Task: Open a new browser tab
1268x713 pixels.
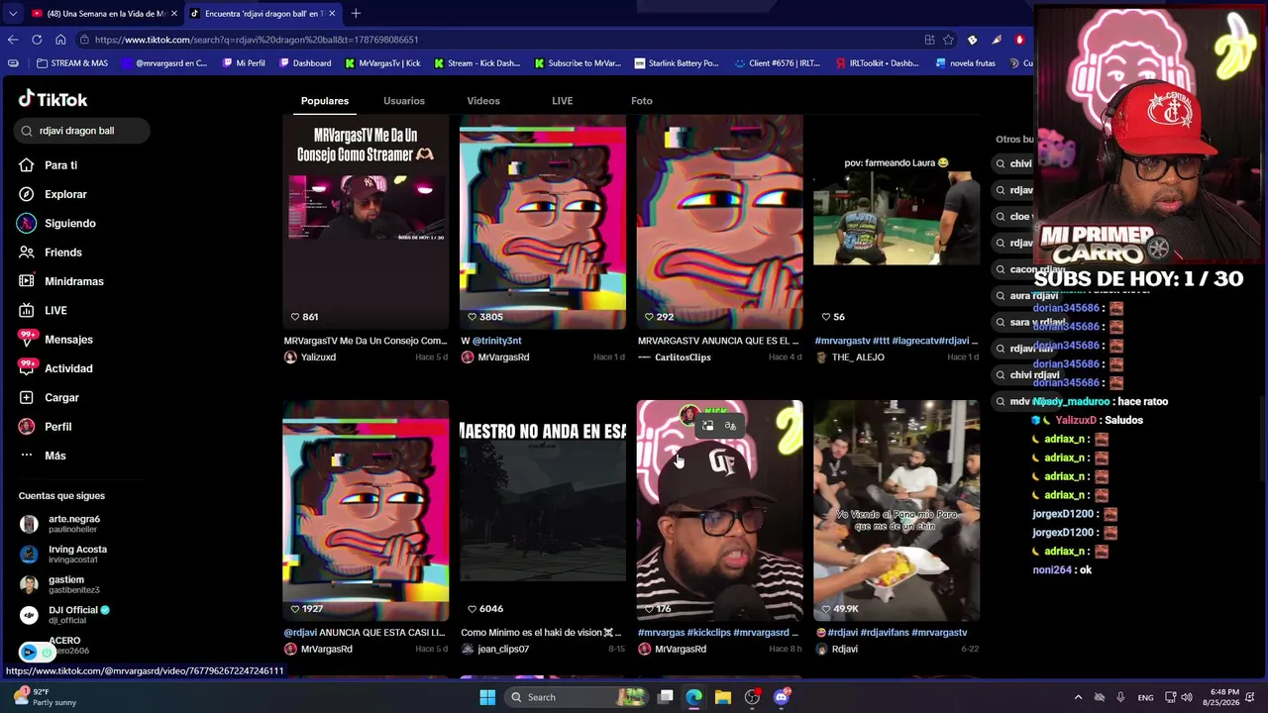Action: (356, 13)
